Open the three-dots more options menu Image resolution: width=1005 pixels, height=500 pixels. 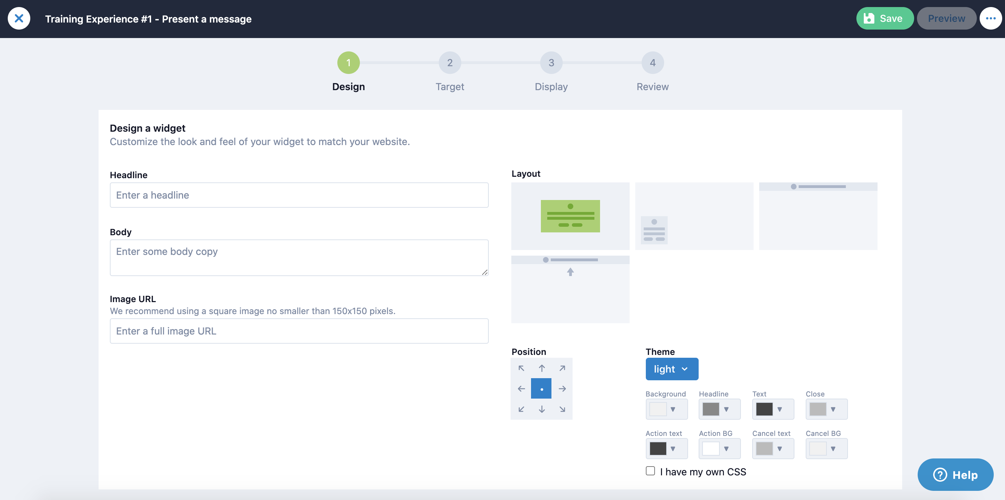(991, 18)
